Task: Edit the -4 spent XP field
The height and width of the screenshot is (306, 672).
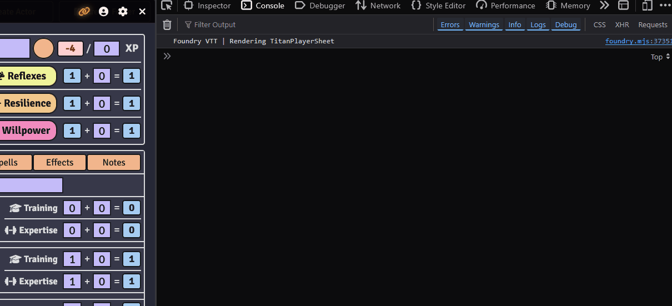Action: click(x=71, y=48)
